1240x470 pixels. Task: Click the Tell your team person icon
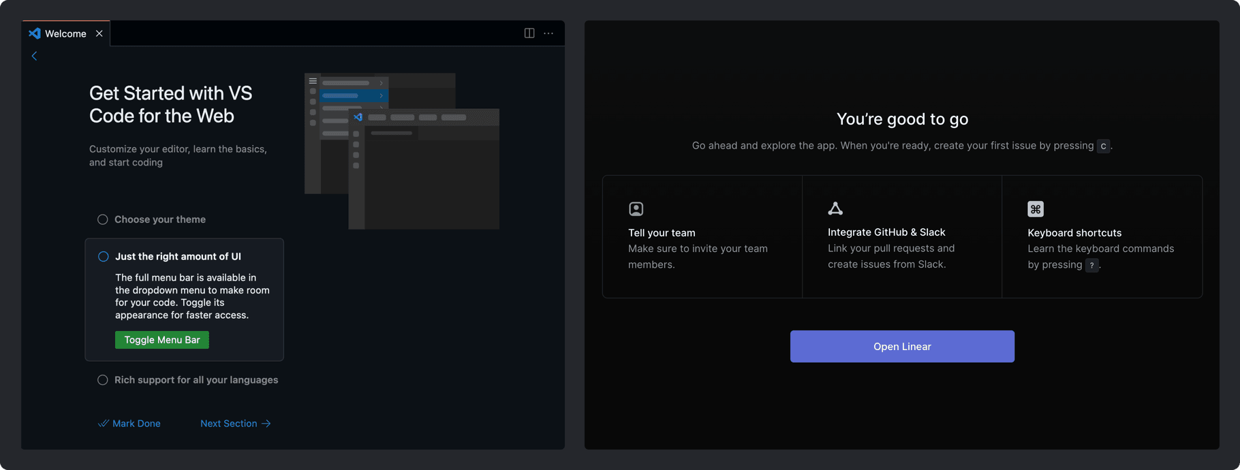point(636,209)
